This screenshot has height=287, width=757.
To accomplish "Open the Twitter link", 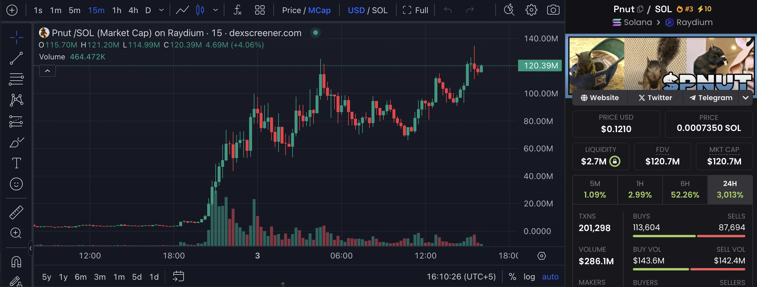I will [655, 98].
